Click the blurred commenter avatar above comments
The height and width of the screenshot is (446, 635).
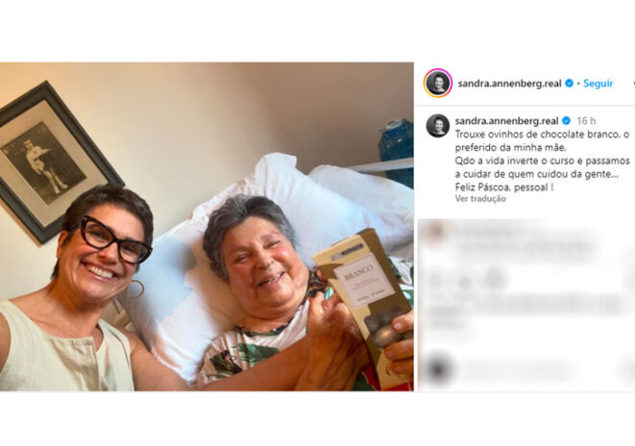(x=435, y=232)
